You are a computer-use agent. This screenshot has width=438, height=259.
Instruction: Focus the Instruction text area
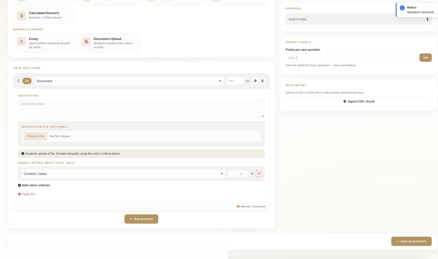141,108
